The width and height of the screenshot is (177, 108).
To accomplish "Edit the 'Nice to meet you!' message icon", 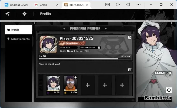I will (130, 70).
